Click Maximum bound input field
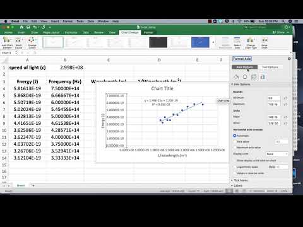 click(x=274, y=104)
